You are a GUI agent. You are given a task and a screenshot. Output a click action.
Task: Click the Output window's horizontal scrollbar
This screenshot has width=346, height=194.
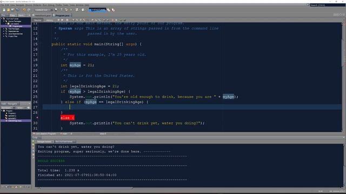pyautogui.click(x=86, y=188)
